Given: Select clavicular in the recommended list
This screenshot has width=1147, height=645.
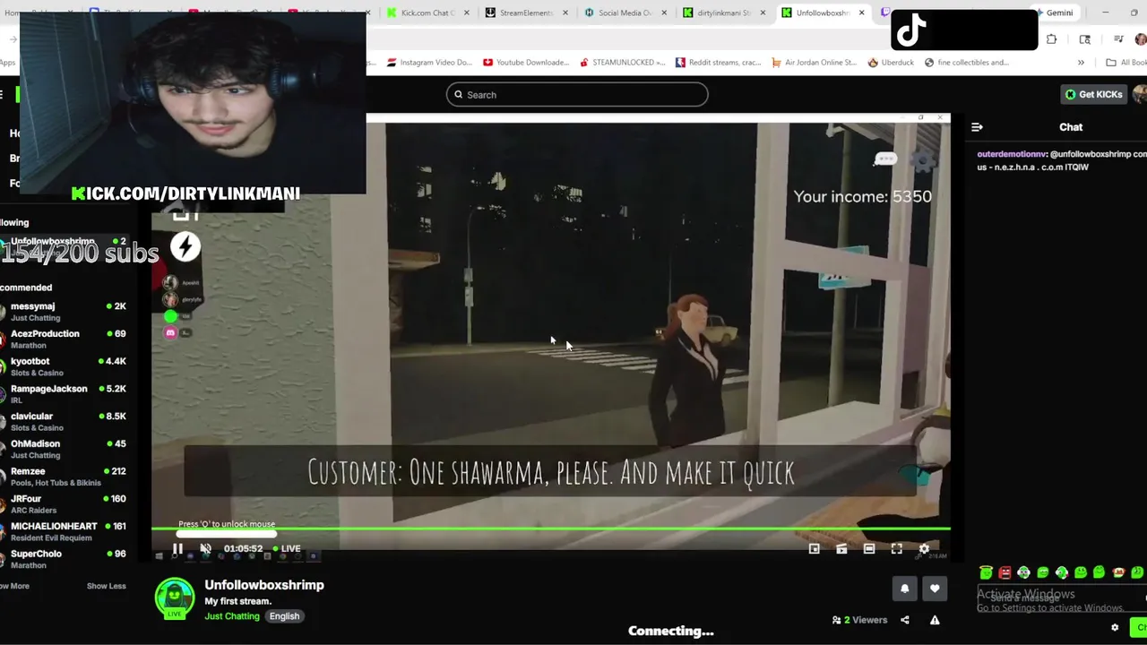Looking at the screenshot, I should (x=65, y=422).
